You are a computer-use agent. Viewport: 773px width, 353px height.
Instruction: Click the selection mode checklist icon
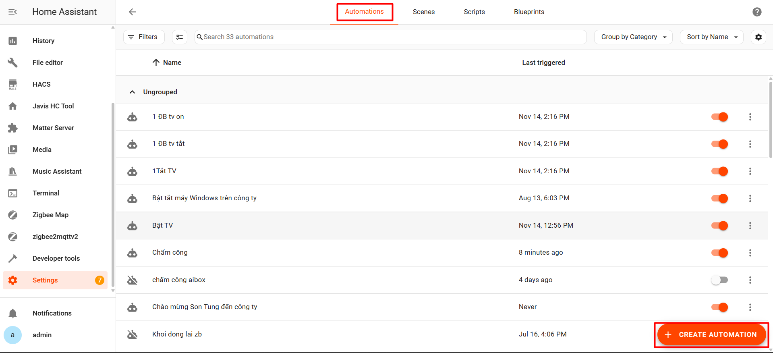coord(180,37)
